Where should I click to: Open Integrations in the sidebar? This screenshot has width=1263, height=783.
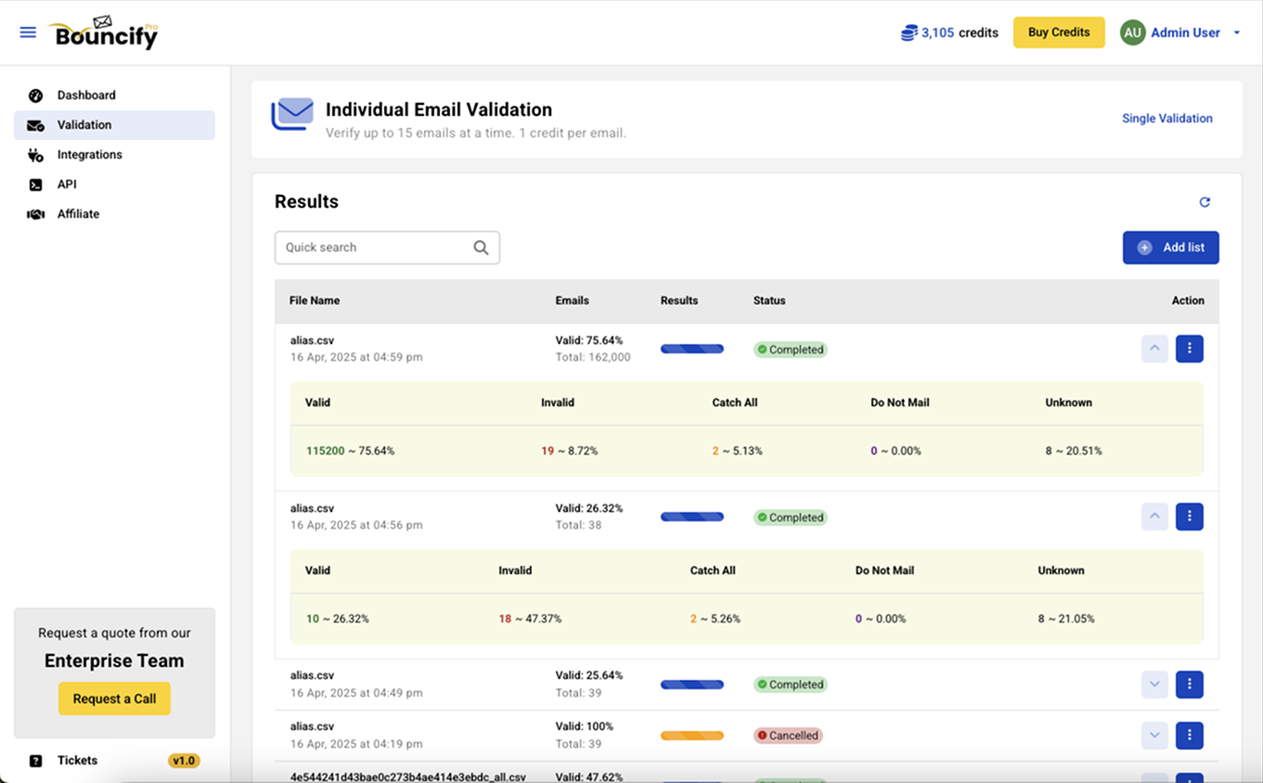click(89, 155)
